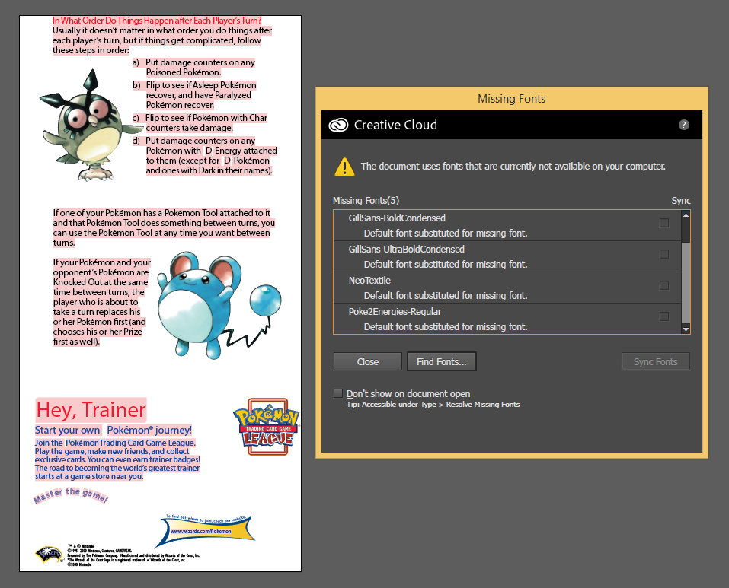Click the 'Hey, Trainer' headline
This screenshot has width=729, height=588.
[91, 410]
